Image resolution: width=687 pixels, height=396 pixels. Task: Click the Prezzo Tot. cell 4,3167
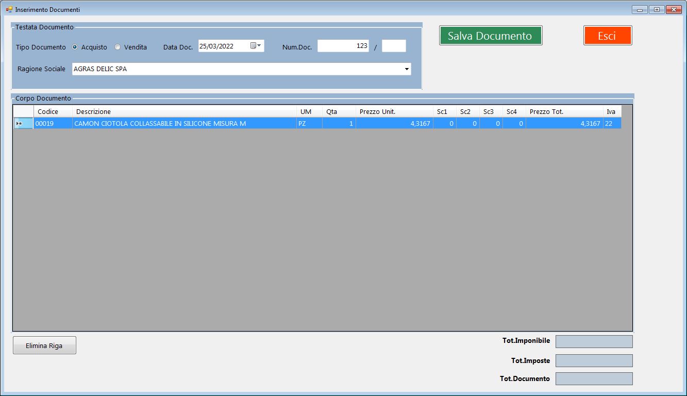point(565,123)
